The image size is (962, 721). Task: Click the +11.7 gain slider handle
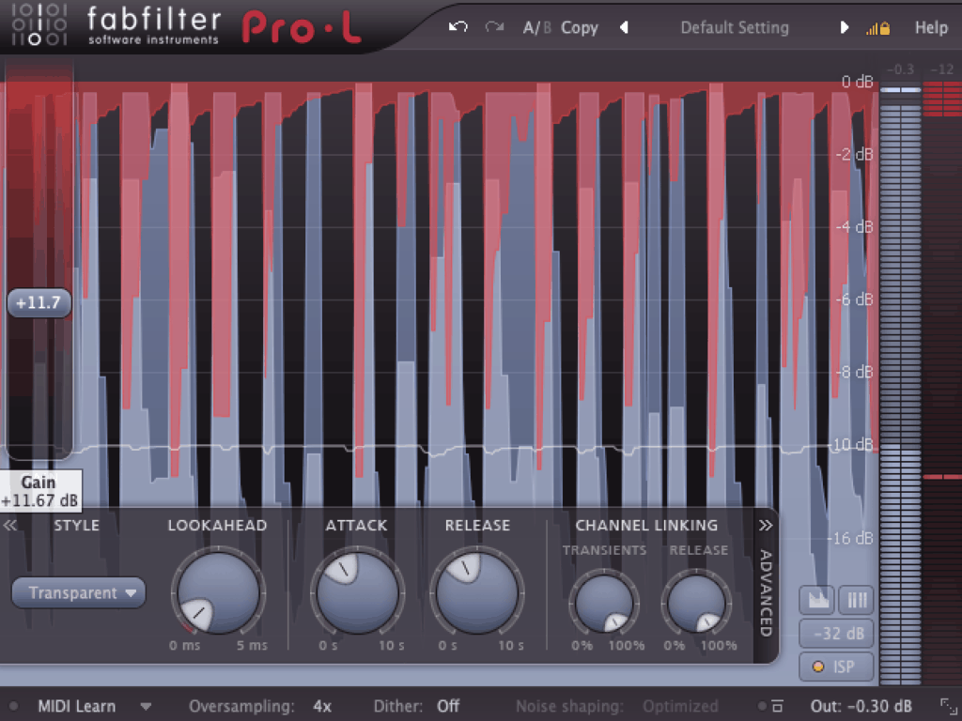(39, 303)
